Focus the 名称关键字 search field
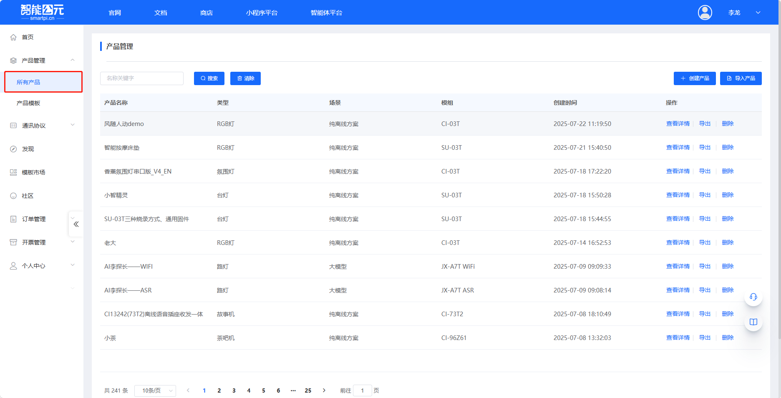The image size is (781, 398). (x=142, y=78)
